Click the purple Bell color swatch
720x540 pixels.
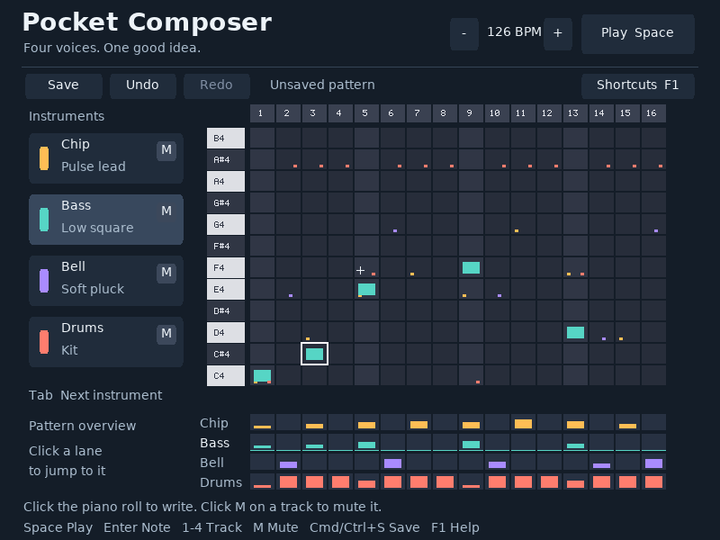point(44,281)
